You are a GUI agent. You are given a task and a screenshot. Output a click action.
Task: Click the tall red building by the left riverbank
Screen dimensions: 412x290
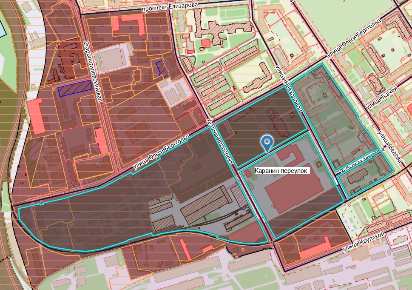click(37, 116)
